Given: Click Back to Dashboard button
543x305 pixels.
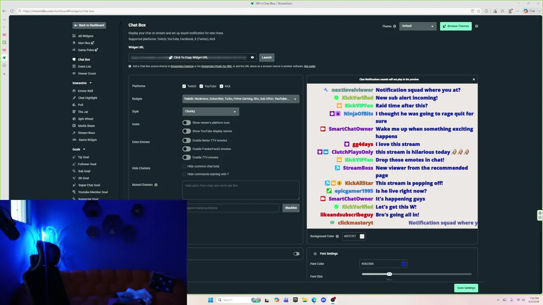Looking at the screenshot, I should (x=89, y=25).
